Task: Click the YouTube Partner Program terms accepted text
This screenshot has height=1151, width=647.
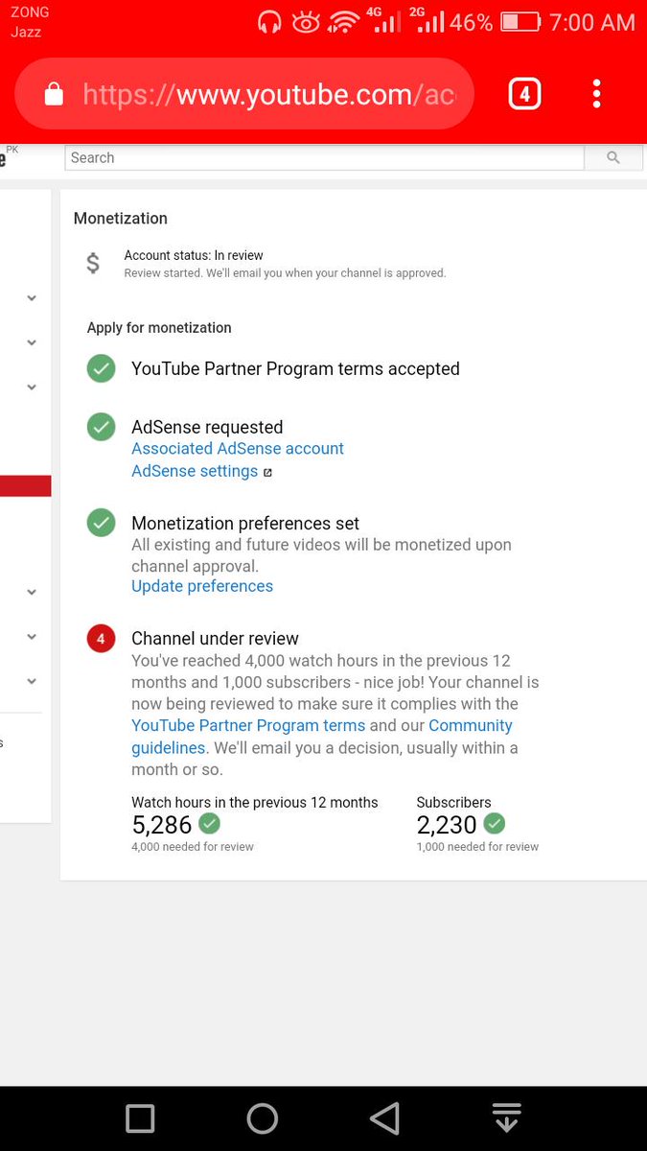Action: click(295, 369)
